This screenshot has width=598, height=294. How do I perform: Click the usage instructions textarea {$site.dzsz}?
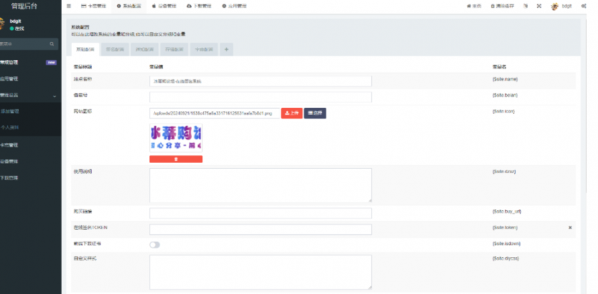click(x=261, y=186)
